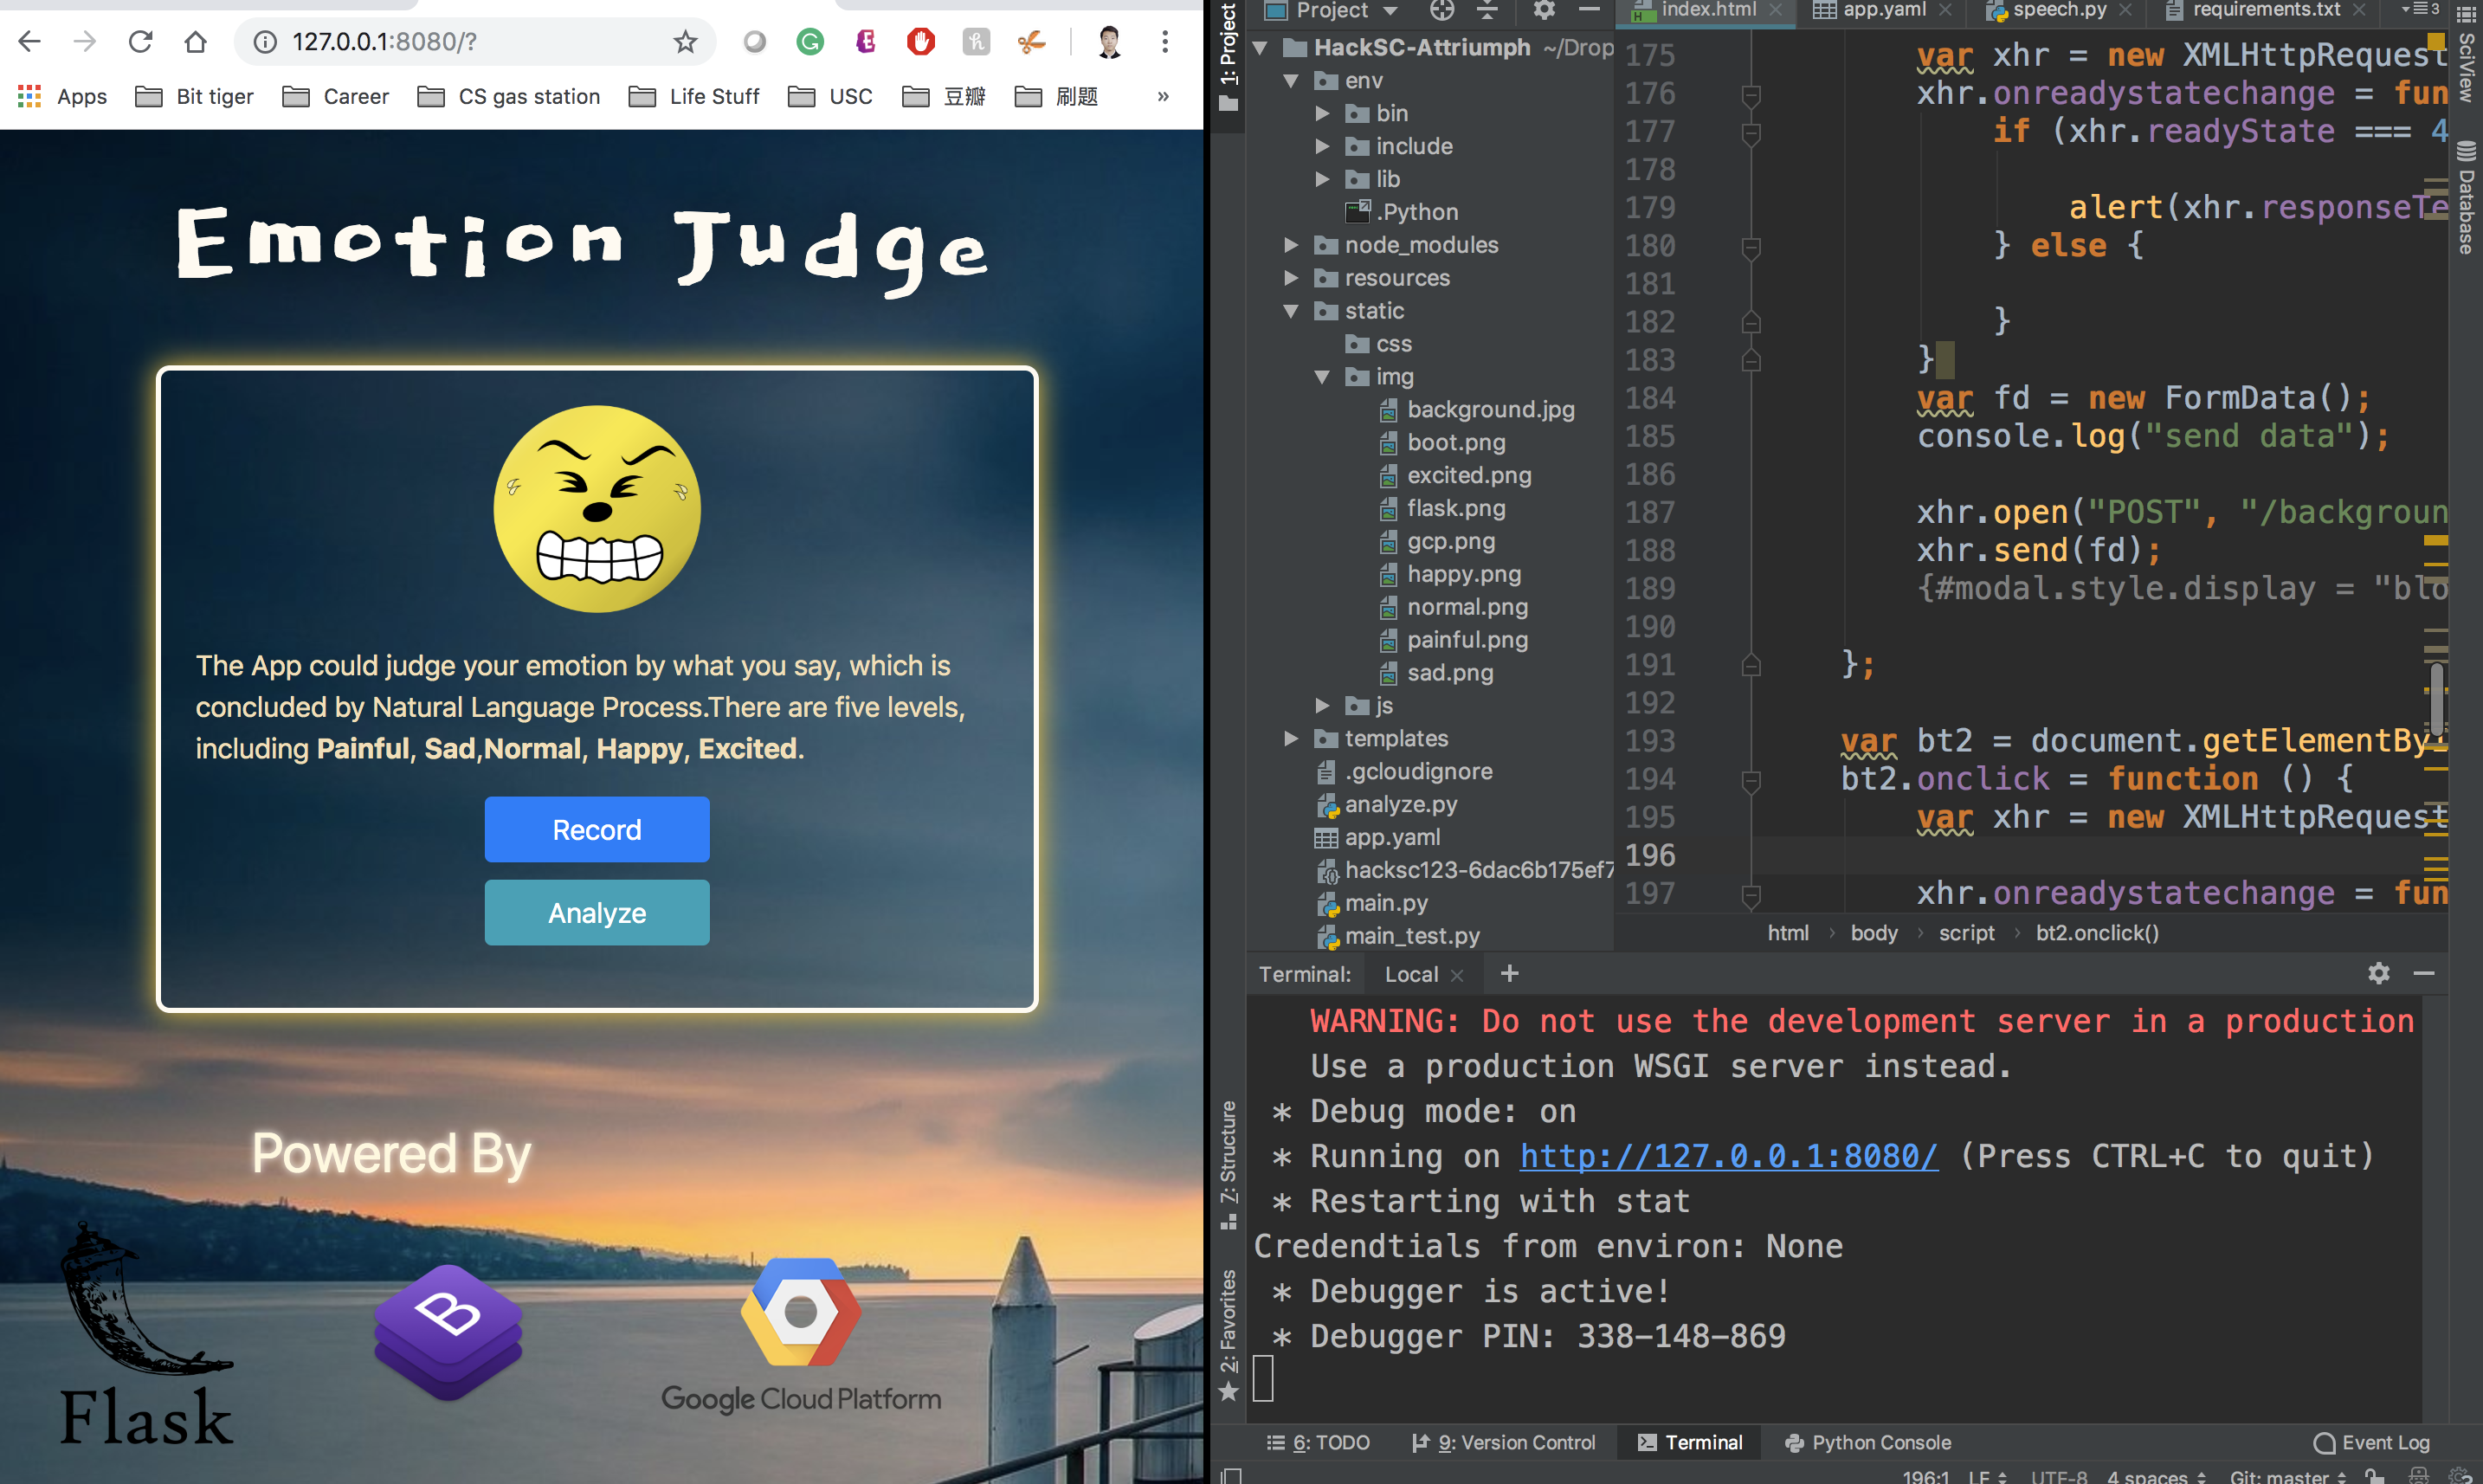Open the Python Console tab

coord(1868,1442)
